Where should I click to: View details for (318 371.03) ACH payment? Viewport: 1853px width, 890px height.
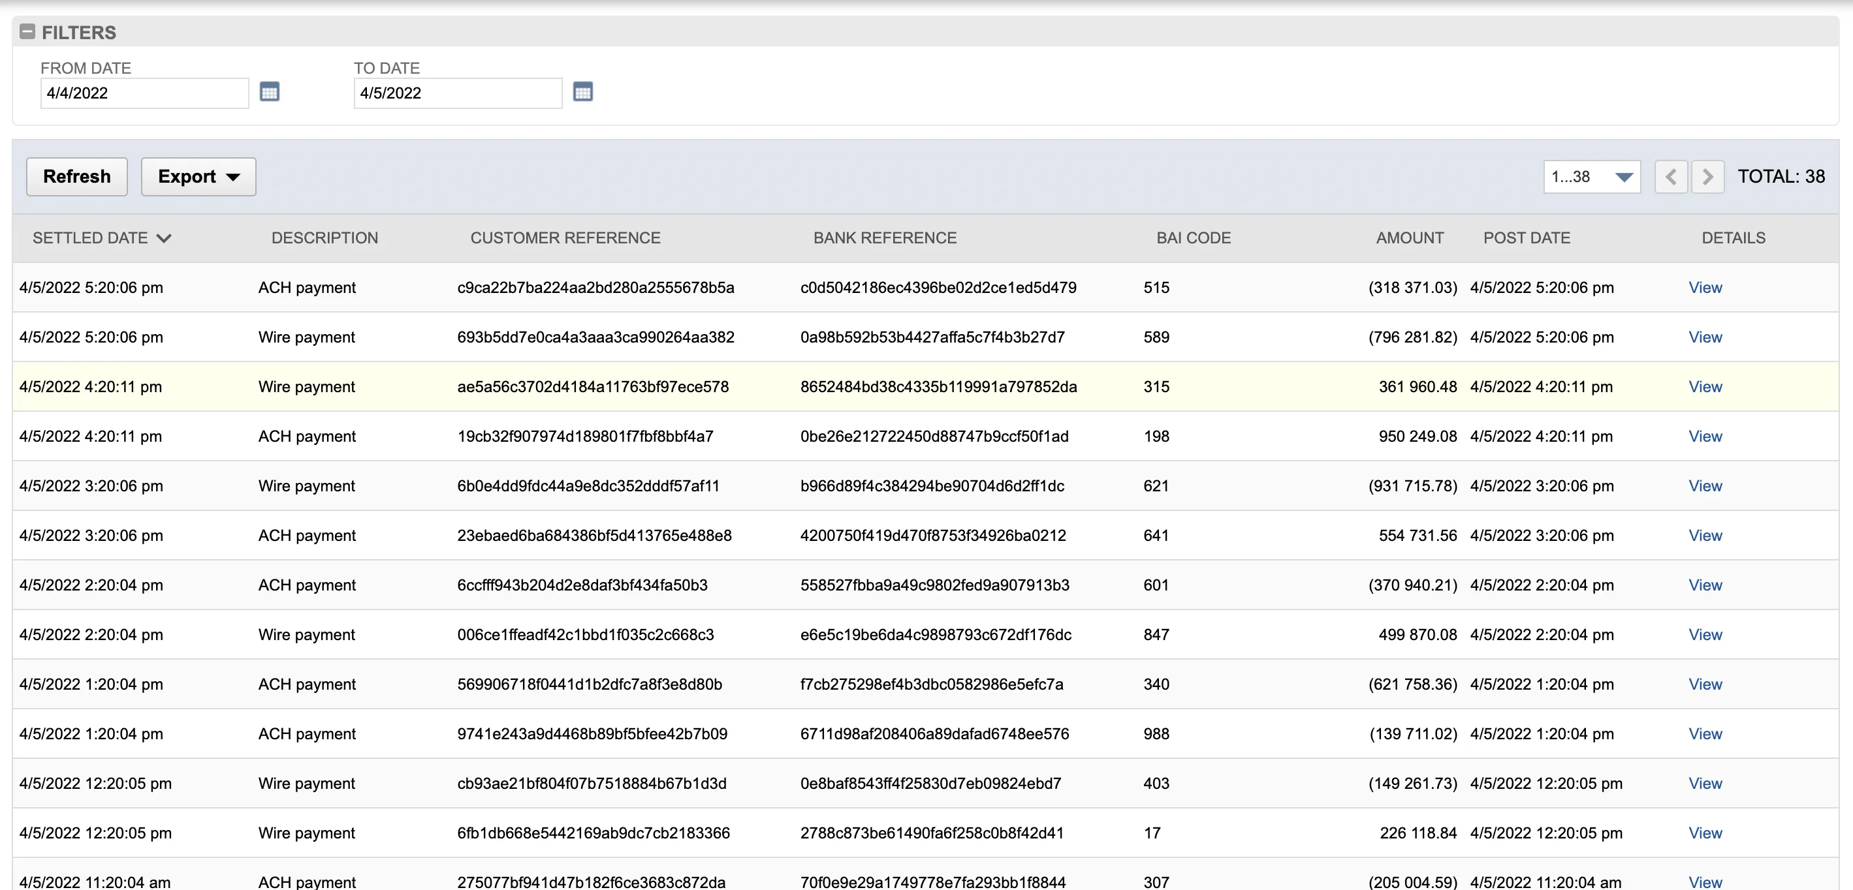(1705, 288)
